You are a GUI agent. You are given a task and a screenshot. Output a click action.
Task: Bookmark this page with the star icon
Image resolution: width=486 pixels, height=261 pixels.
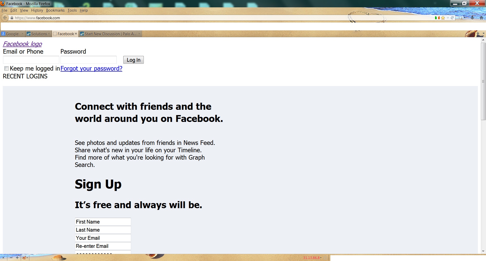pos(443,18)
